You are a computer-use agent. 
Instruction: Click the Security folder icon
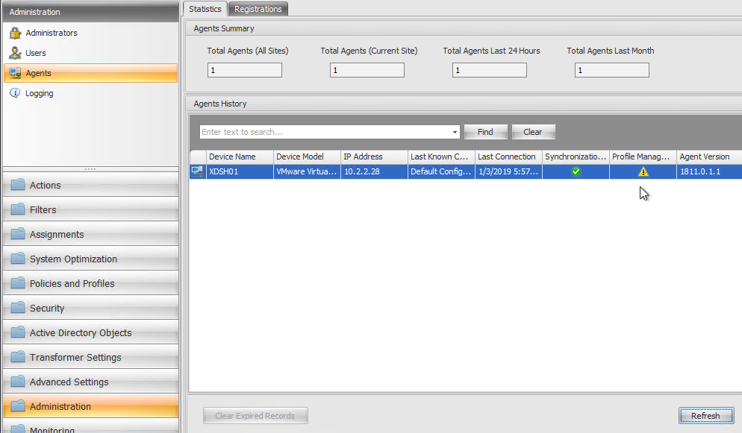tap(18, 307)
